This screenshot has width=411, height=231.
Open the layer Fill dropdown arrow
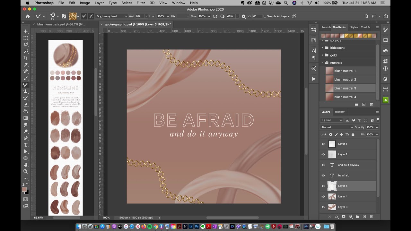click(377, 134)
